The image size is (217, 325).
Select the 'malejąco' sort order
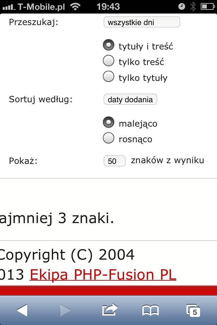[x=108, y=122]
